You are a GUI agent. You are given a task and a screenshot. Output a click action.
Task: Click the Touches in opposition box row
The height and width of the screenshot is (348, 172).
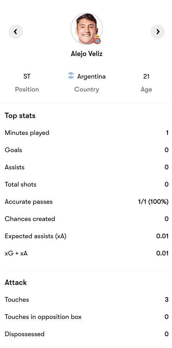pos(87,317)
